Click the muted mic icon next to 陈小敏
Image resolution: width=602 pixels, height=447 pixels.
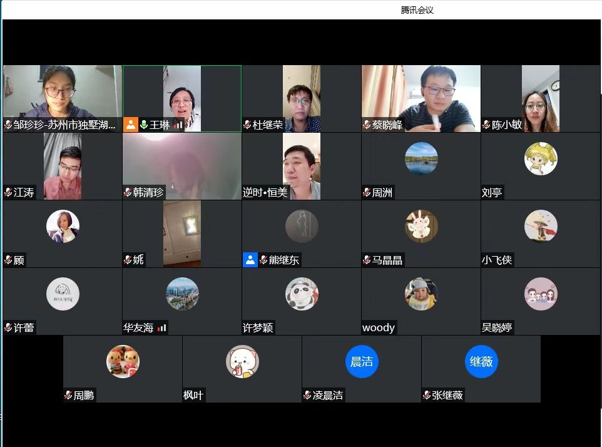[486, 125]
